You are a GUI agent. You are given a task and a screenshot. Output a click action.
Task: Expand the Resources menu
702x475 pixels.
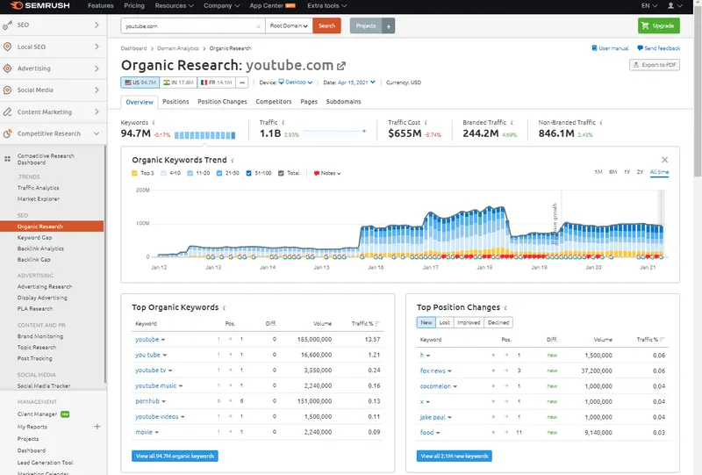(x=174, y=6)
